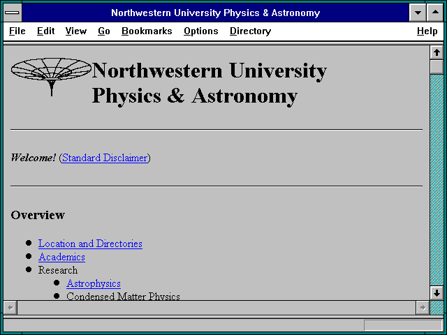Open the Options menu

point(200,31)
